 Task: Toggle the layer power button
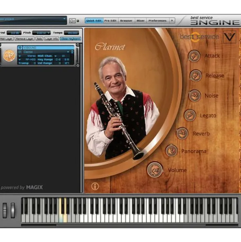20,47
